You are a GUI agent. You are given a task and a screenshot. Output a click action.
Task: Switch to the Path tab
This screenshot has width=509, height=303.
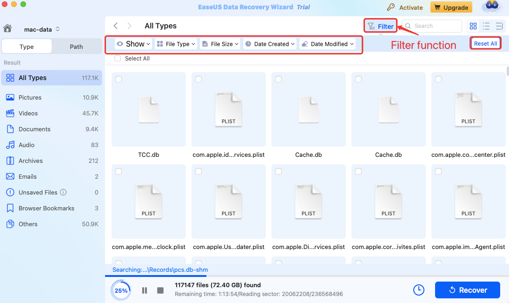[x=76, y=47]
